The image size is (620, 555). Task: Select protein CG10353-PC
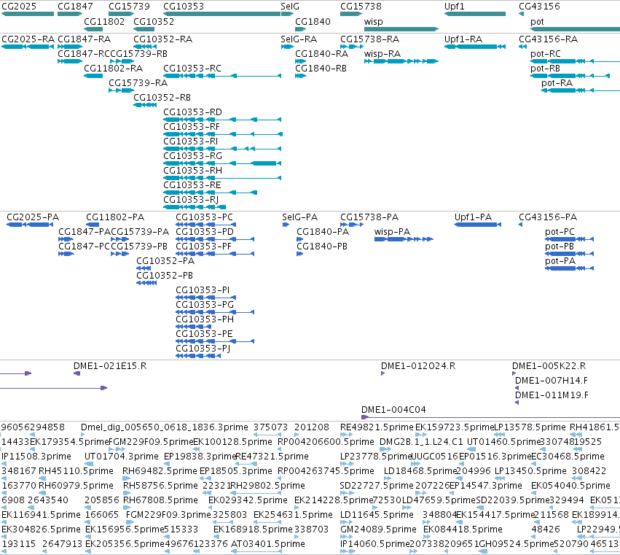pyautogui.click(x=205, y=217)
